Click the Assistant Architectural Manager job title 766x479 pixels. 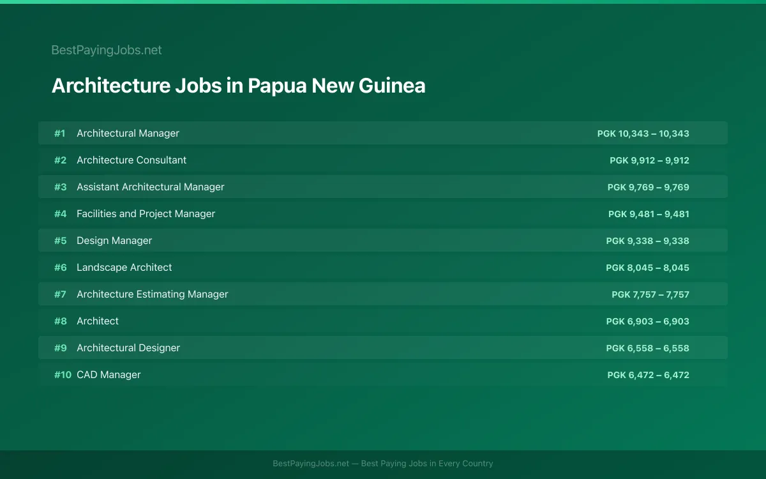[x=151, y=187]
